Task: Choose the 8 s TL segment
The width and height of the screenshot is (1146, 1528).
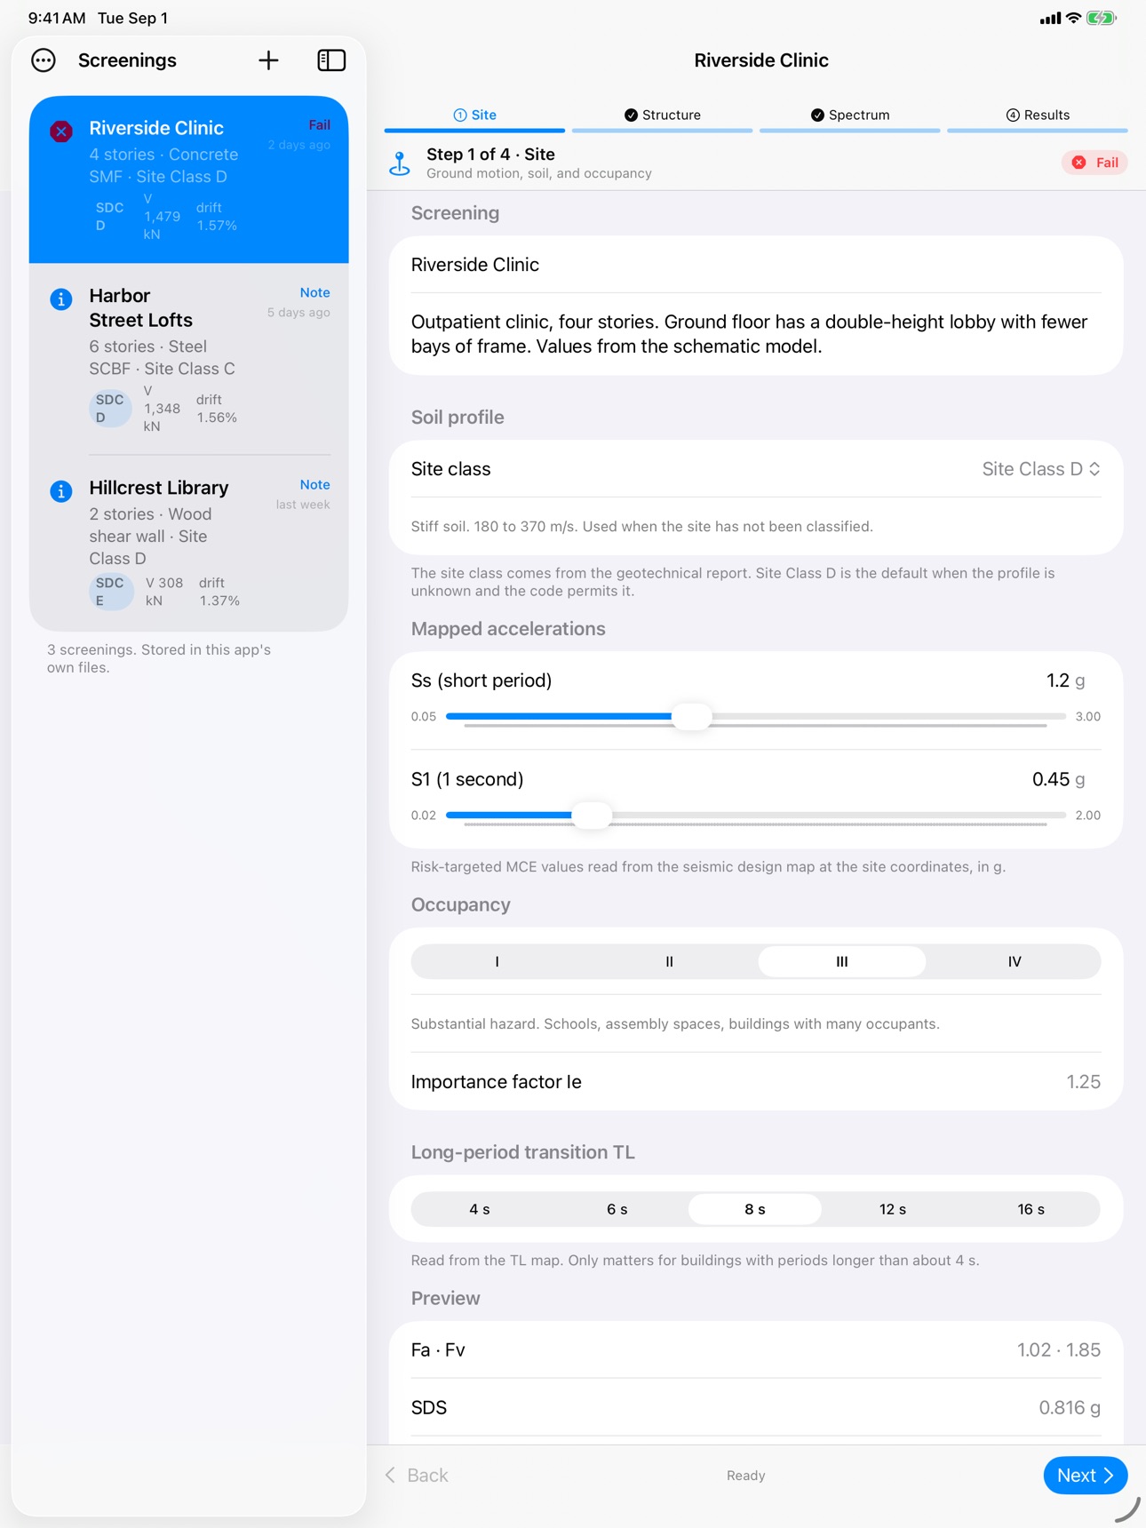Action: point(755,1209)
